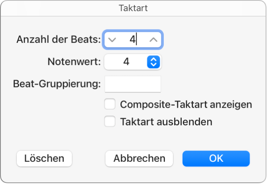
Task: Select the Beat-Gruppierung label
Action: [x=57, y=84]
